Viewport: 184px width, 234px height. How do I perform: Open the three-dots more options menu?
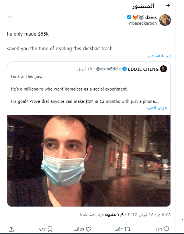[x=10, y=17]
